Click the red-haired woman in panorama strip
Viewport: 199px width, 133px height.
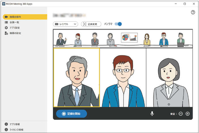pyautogui.click(x=78, y=39)
